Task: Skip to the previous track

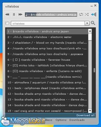Action: (7, 14)
